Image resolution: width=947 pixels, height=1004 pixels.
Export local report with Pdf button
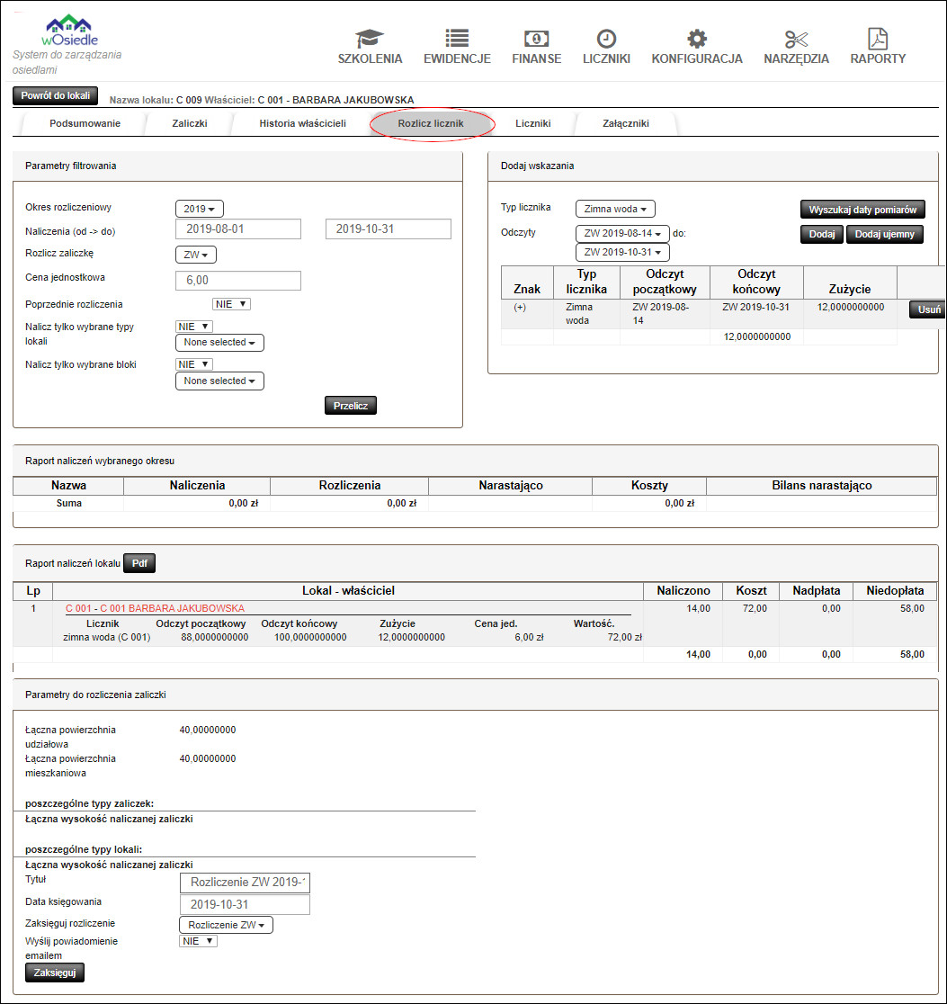[139, 563]
